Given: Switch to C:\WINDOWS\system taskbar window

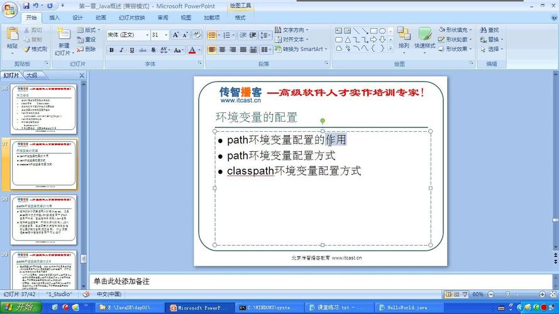Looking at the screenshot, I should point(270,307).
